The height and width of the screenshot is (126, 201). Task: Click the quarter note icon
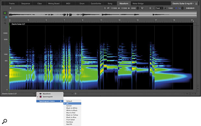(165, 8)
